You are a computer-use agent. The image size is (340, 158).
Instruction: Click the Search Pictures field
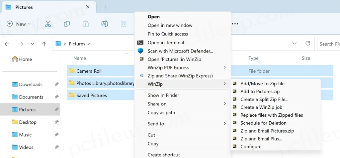tap(329, 44)
